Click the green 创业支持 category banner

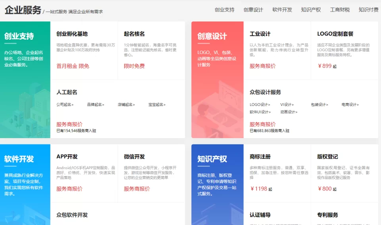pos(25,79)
